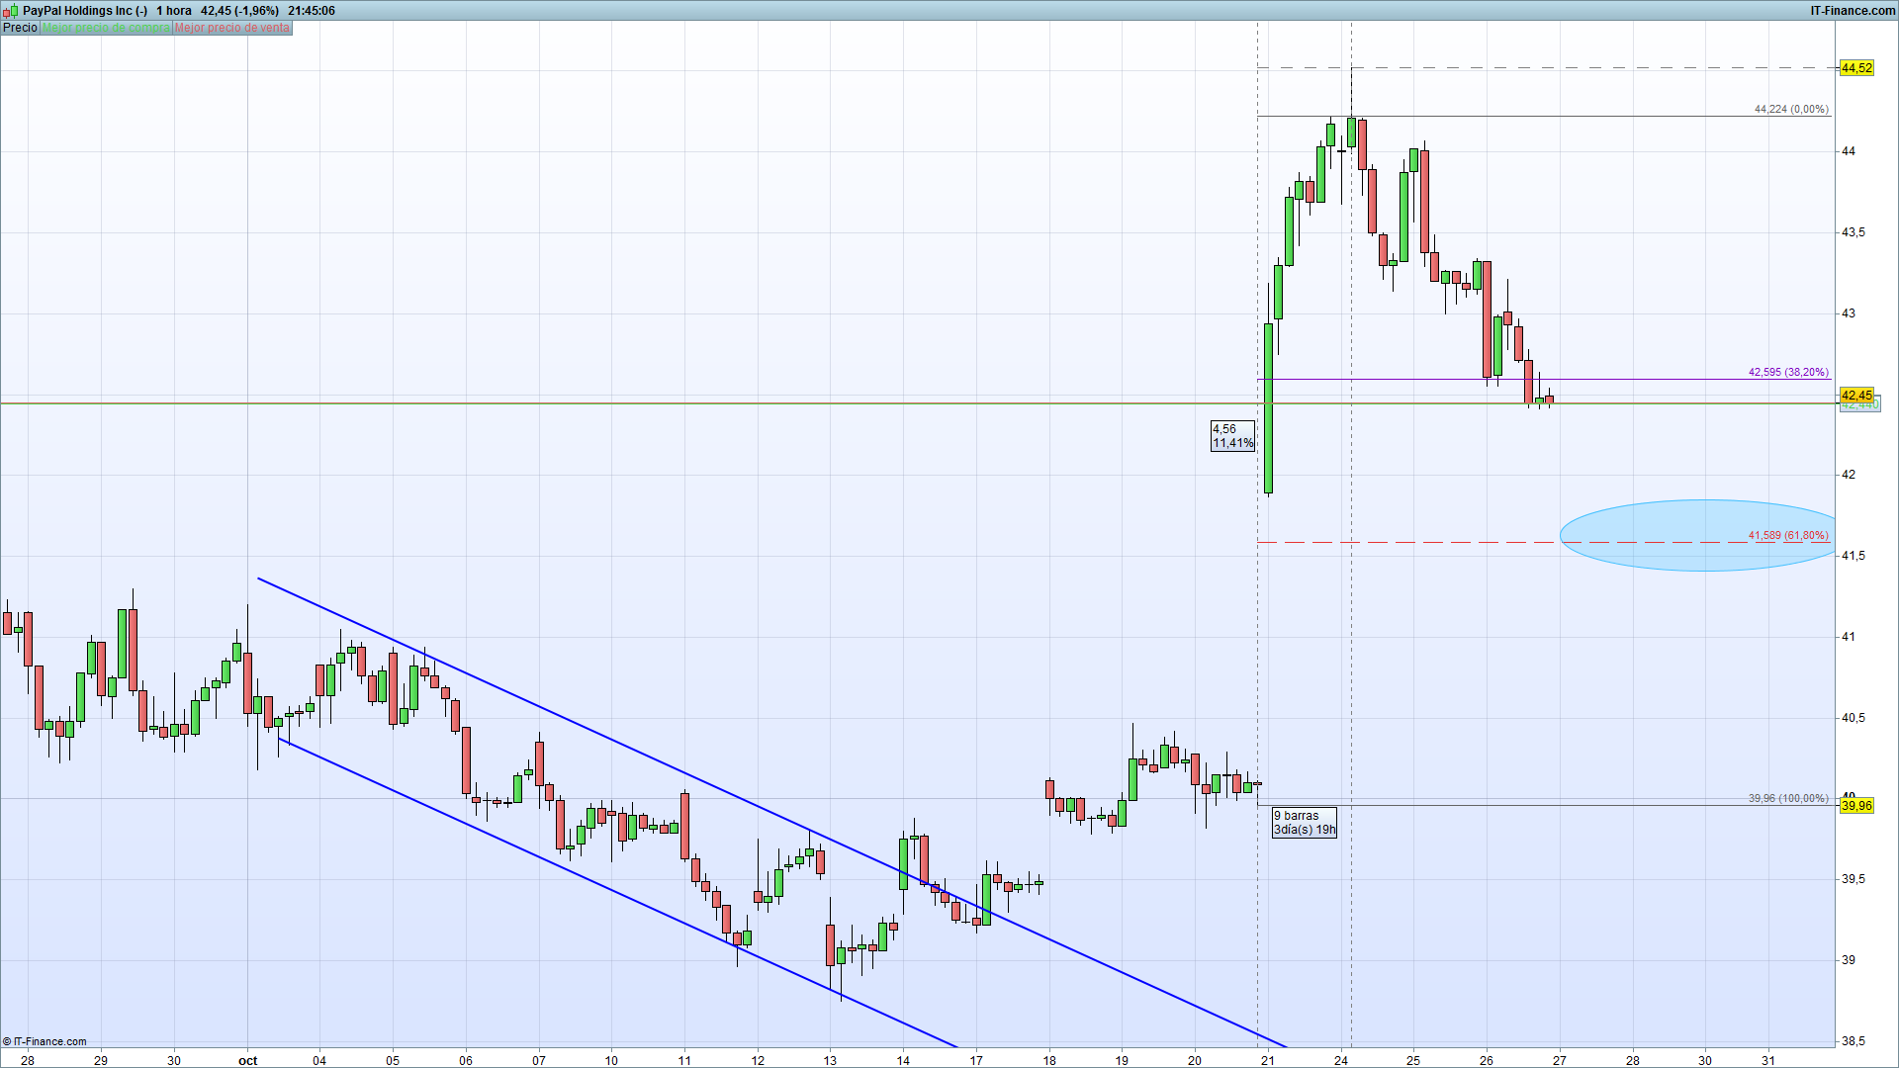Click the IT-Finance.com link at top right
The image size is (1899, 1068).
pyautogui.click(x=1853, y=11)
